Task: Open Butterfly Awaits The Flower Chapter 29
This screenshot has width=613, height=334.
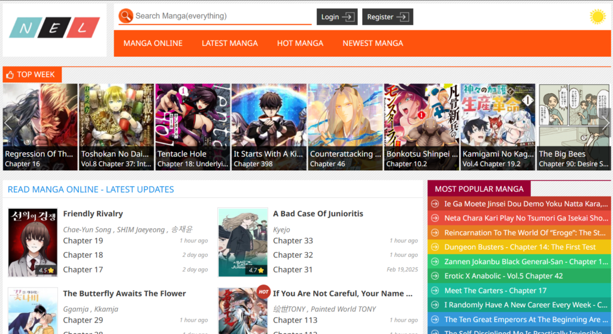Action: (83, 320)
